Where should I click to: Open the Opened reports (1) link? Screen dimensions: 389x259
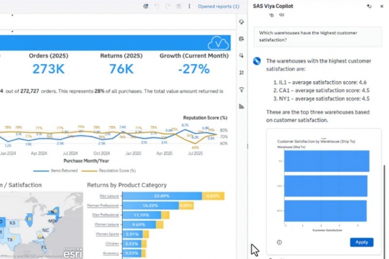coord(218,6)
